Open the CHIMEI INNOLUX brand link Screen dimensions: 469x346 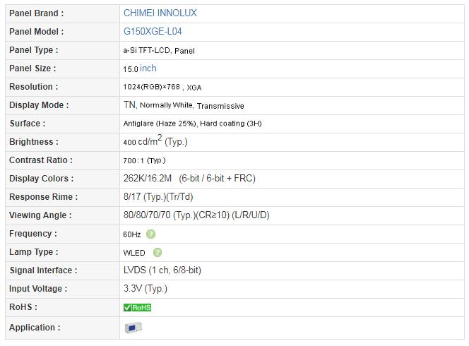[160, 13]
